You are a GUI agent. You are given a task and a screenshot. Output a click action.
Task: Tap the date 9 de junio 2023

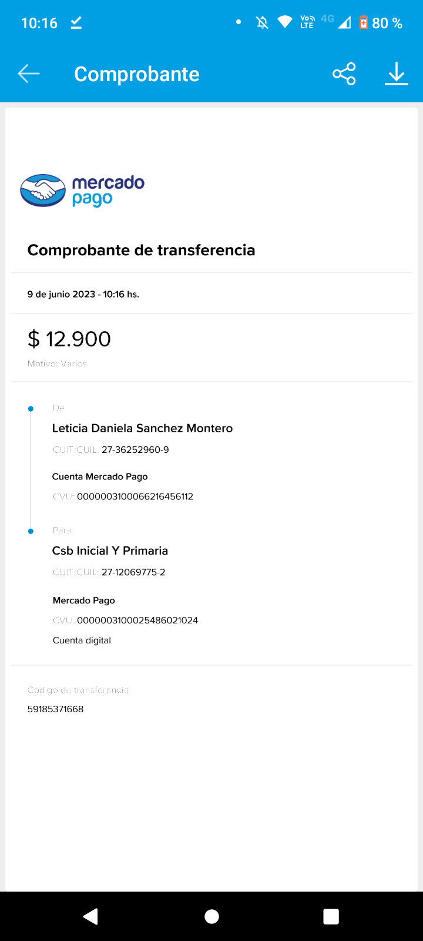coord(61,294)
